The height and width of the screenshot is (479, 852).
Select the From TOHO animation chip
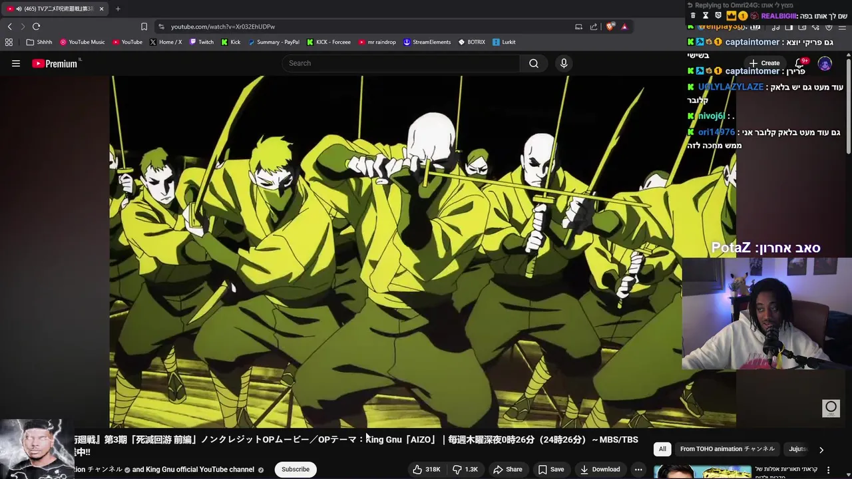[728, 449]
